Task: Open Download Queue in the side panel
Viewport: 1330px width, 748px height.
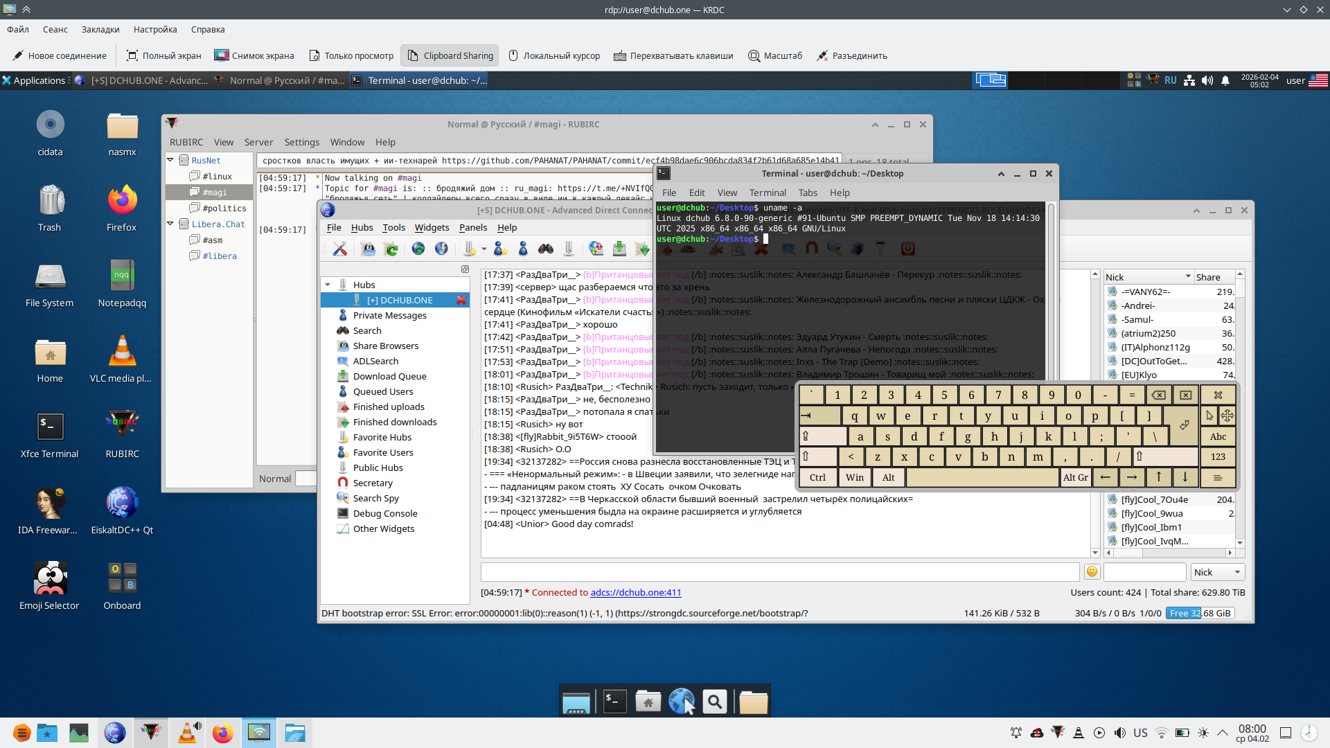Action: [x=389, y=376]
